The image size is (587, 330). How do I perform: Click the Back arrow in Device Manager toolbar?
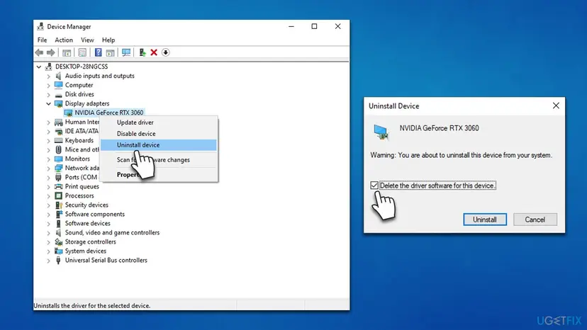pyautogui.click(x=39, y=52)
